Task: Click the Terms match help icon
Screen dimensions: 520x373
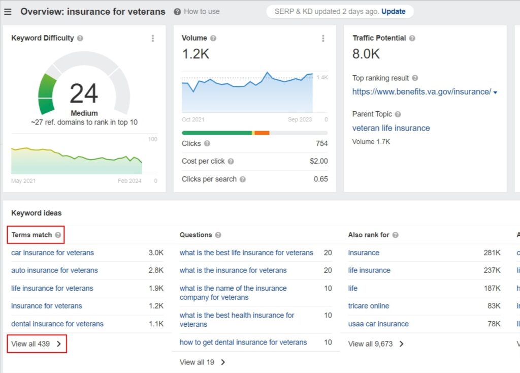Action: pyautogui.click(x=58, y=235)
